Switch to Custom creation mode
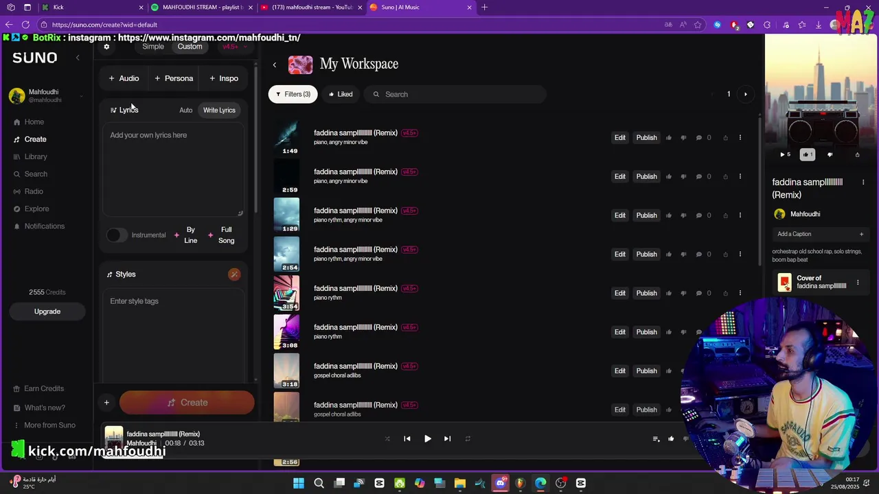This screenshot has height=494, width=879. click(190, 47)
